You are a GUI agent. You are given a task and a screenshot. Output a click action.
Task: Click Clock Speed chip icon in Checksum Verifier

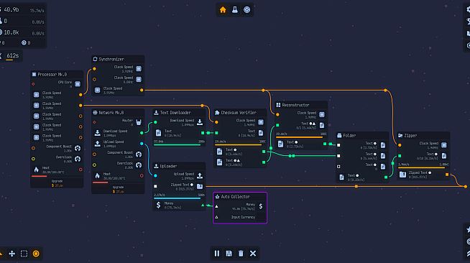pyautogui.click(x=261, y=122)
